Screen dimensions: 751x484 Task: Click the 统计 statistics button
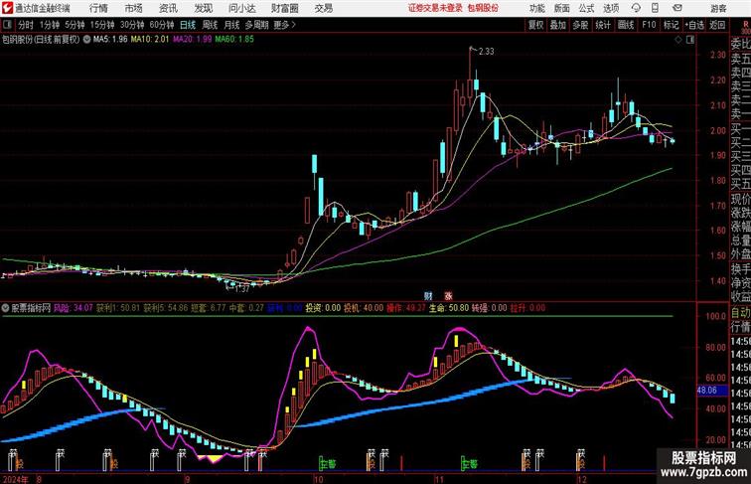click(603, 25)
